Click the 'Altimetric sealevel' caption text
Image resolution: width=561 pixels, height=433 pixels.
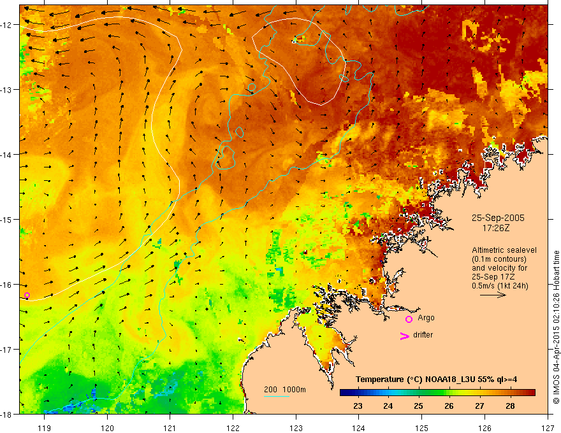pos(504,250)
